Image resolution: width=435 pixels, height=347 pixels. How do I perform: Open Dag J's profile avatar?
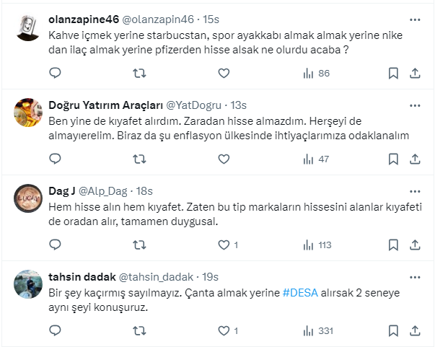pyautogui.click(x=27, y=198)
